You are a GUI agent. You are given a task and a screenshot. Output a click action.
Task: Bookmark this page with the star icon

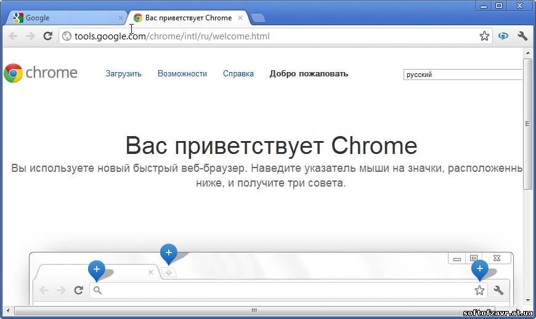coord(484,36)
